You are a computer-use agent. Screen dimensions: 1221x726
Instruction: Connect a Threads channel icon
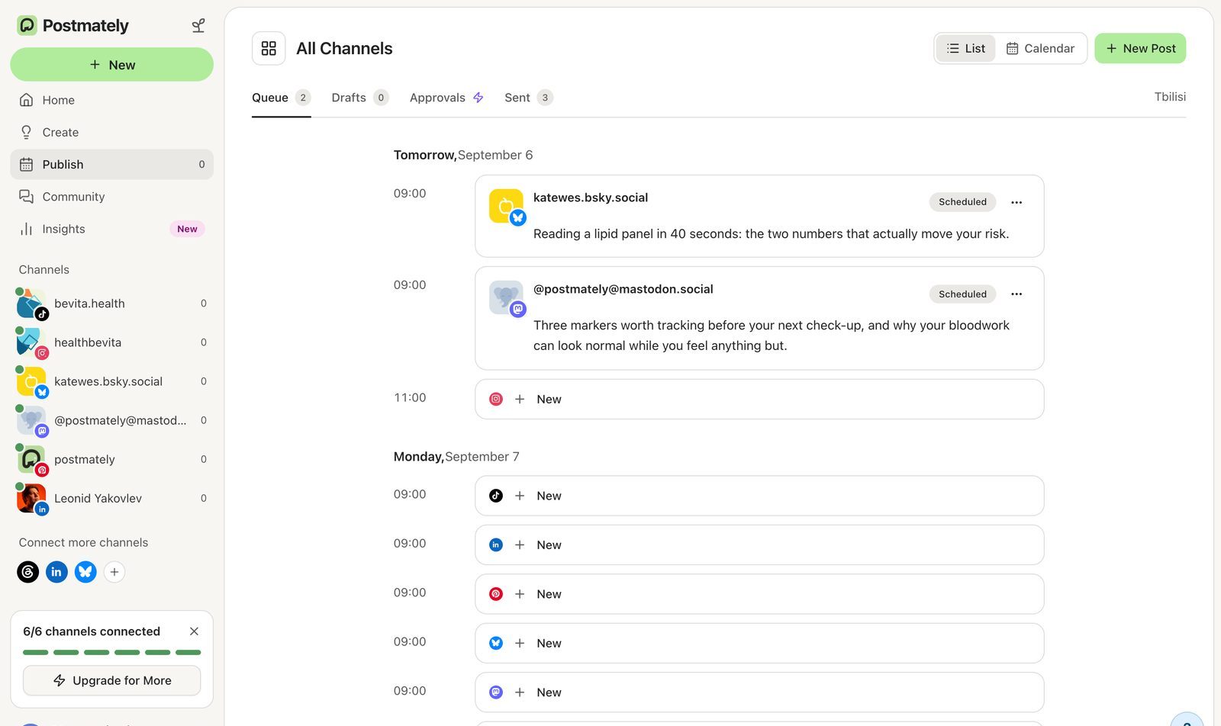[x=28, y=572]
